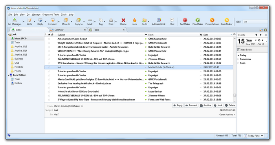Click Delete button in message header
The width and height of the screenshot is (275, 145).
coord(230,106)
